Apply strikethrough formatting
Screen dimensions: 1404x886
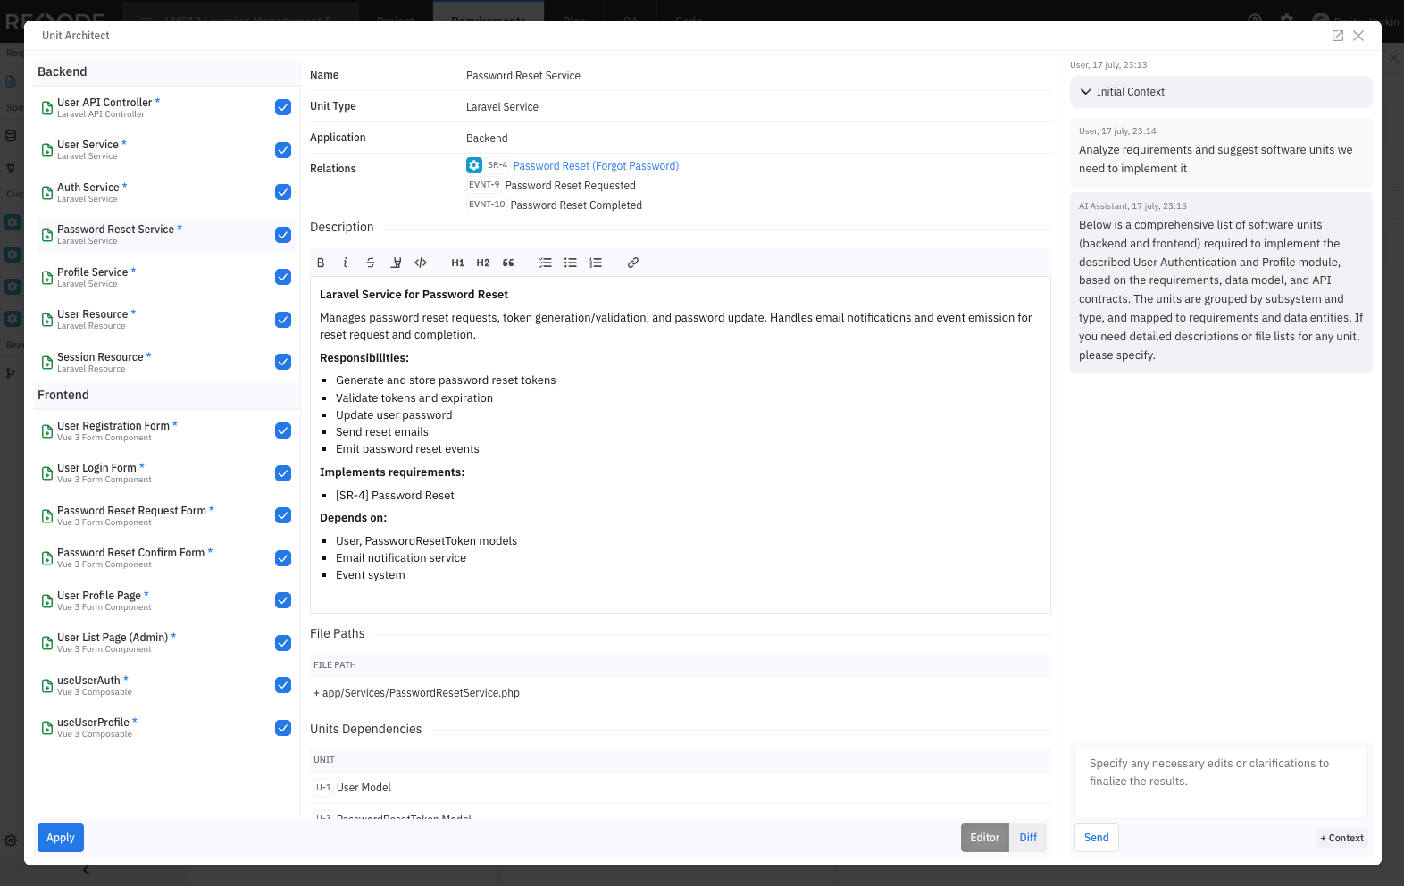pos(371,263)
